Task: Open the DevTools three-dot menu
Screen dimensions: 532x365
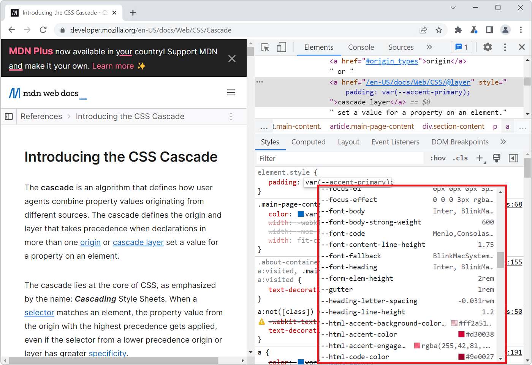Action: pyautogui.click(x=504, y=47)
